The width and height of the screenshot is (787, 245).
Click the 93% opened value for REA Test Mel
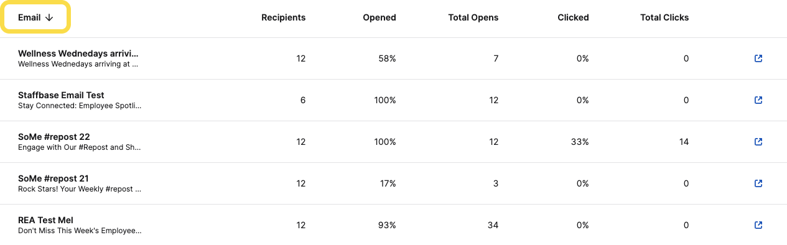pyautogui.click(x=387, y=225)
